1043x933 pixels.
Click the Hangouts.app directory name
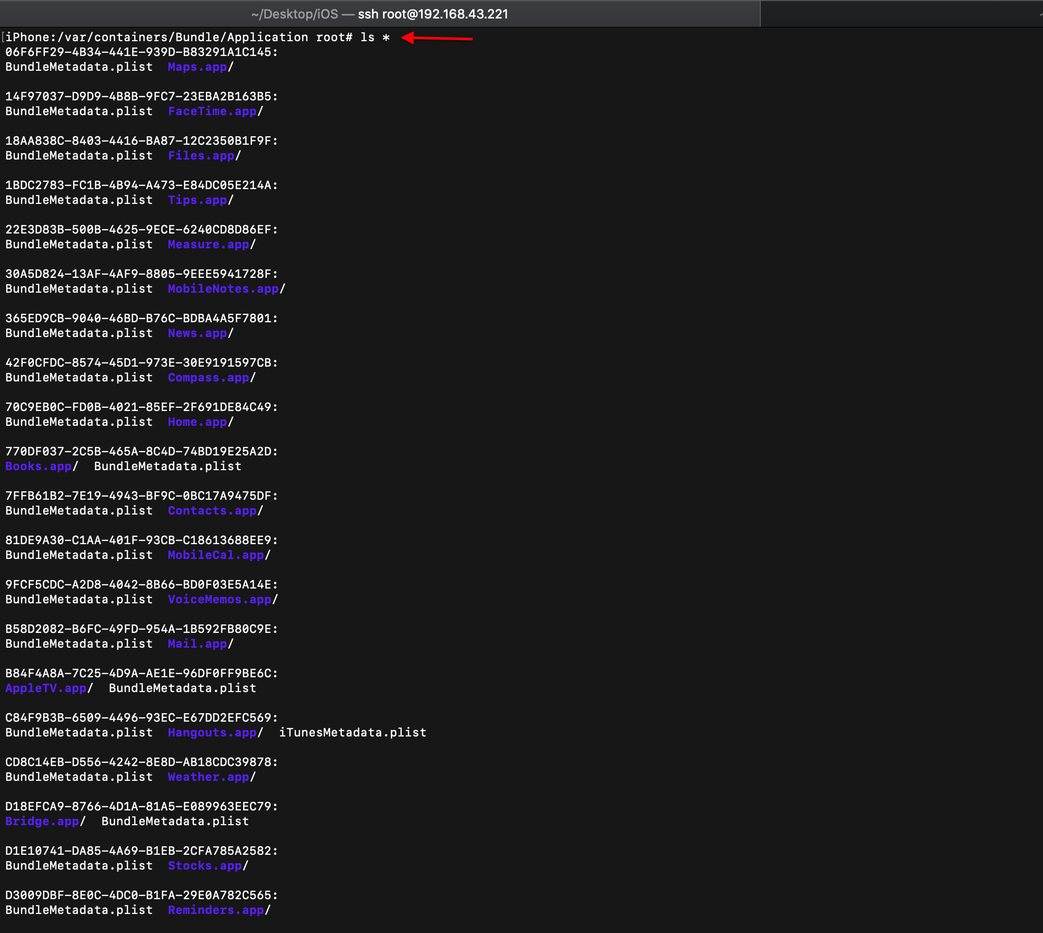(212, 733)
